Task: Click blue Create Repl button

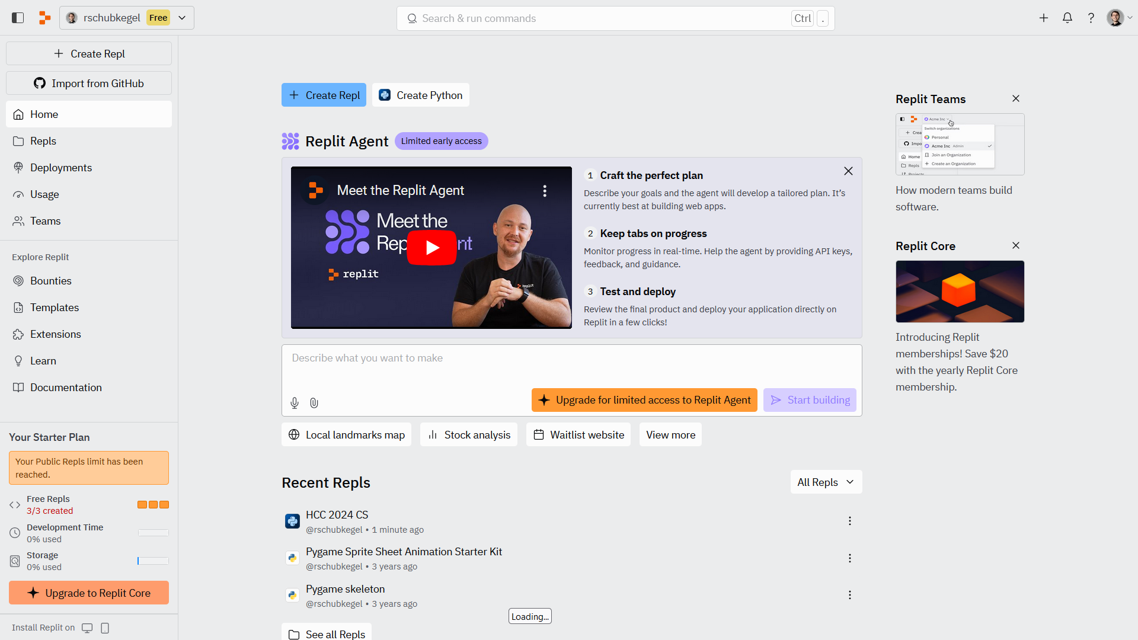Action: point(324,95)
